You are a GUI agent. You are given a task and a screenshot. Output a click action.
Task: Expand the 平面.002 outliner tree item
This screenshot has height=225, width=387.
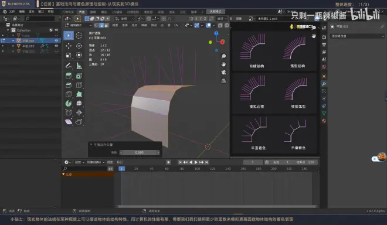[13, 46]
